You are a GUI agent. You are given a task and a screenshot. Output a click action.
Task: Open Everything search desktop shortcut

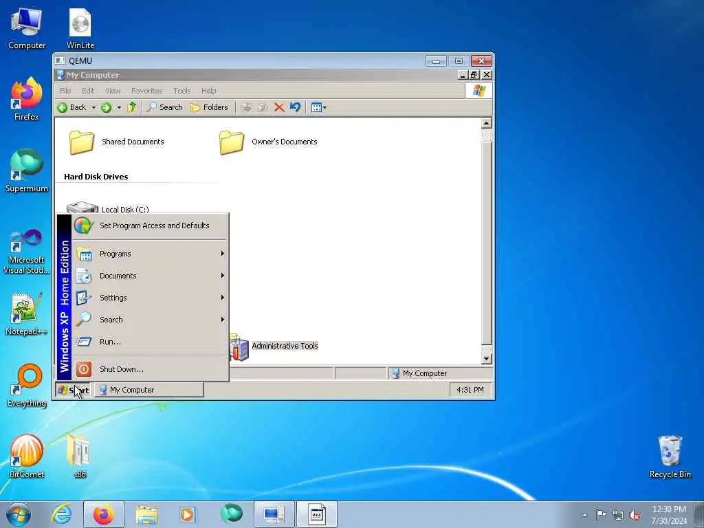[27, 385]
